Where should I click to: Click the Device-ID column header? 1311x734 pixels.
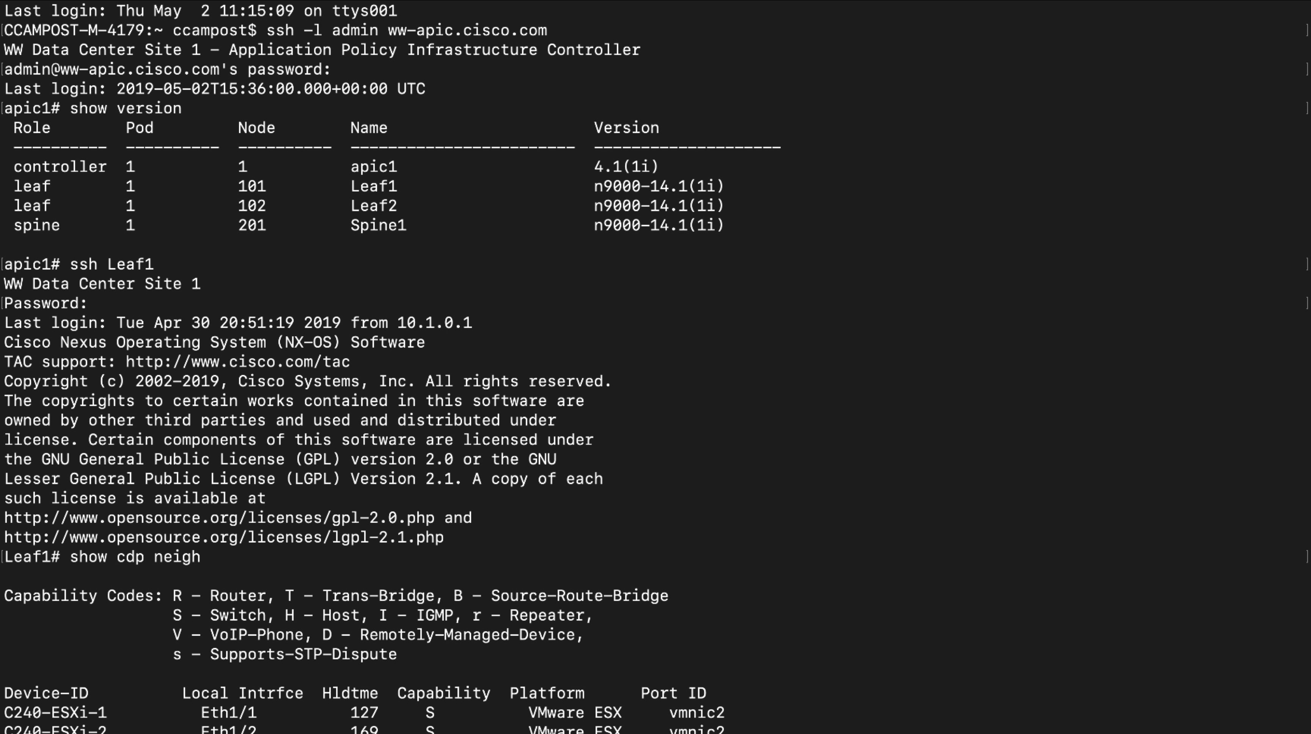(x=46, y=693)
